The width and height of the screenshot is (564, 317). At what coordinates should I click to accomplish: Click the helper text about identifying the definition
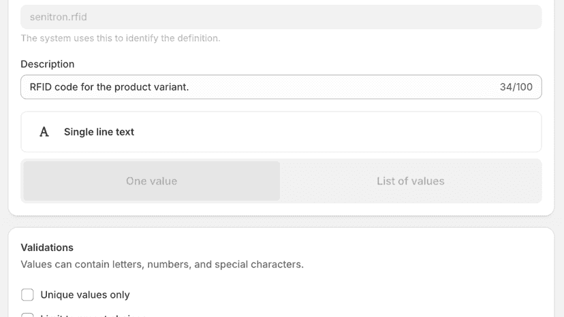tap(120, 38)
